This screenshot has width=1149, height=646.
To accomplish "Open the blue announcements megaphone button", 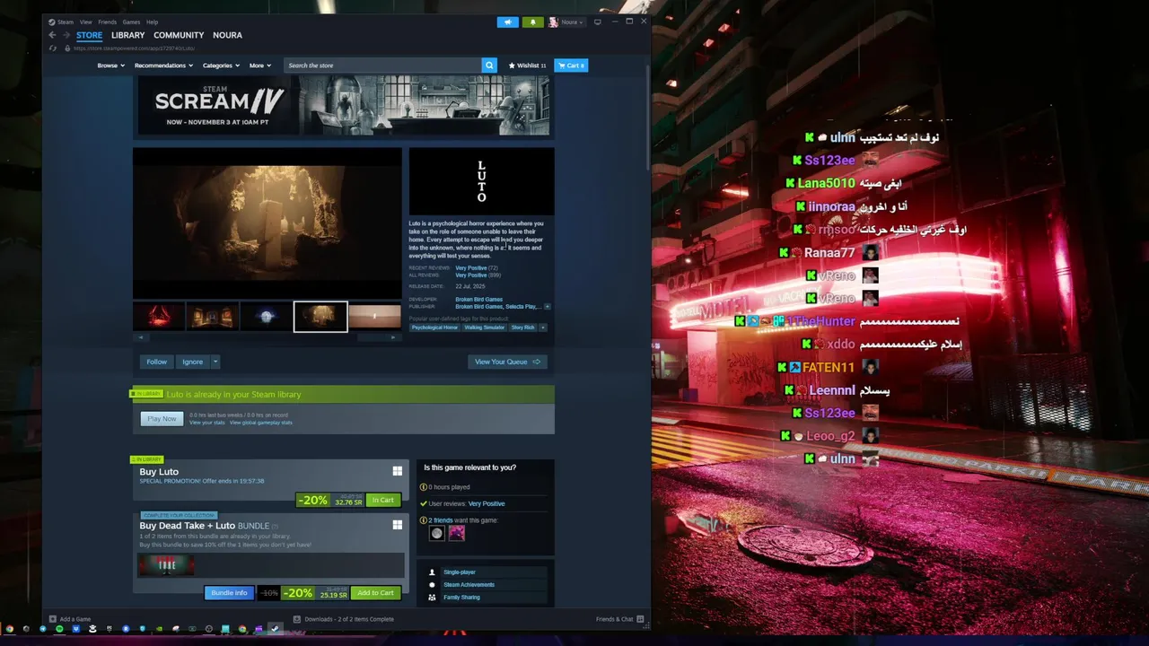I will click(x=507, y=22).
